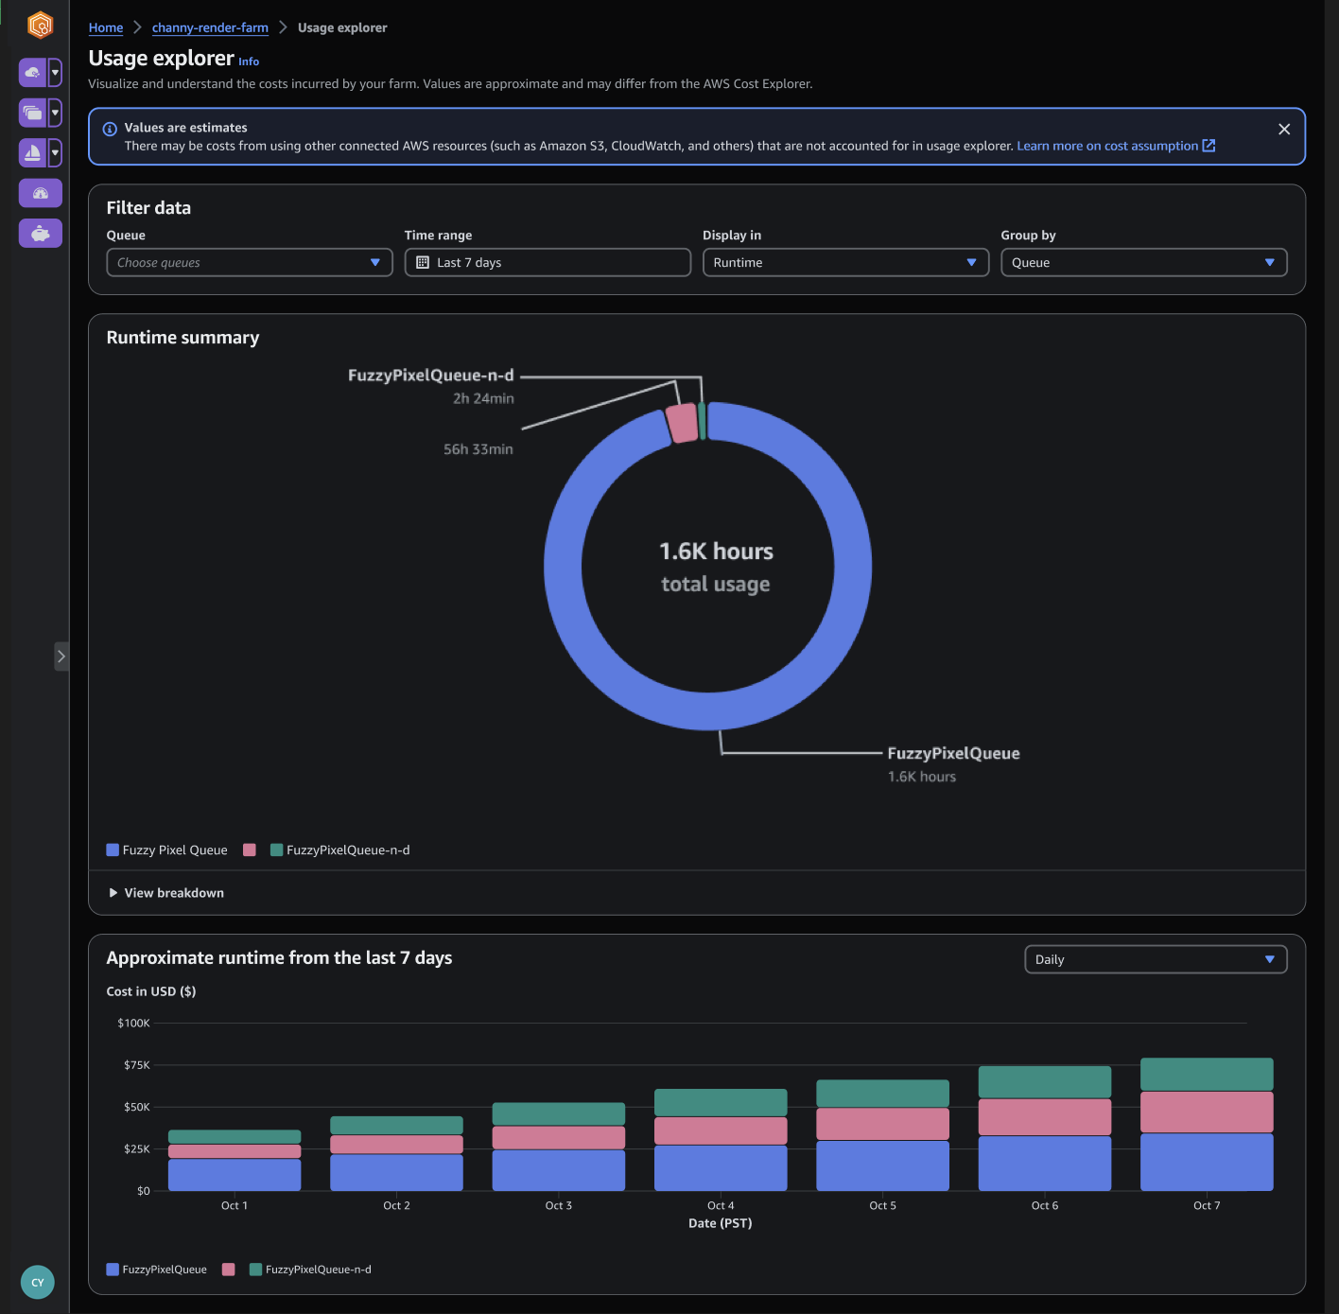Image resolution: width=1339 pixels, height=1314 pixels.
Task: Click the info icon in estimates banner
Action: (110, 130)
